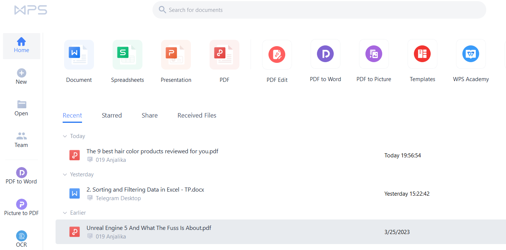Switch to the Recent tab
Viewport: 506px width, 250px height.
coord(72,115)
